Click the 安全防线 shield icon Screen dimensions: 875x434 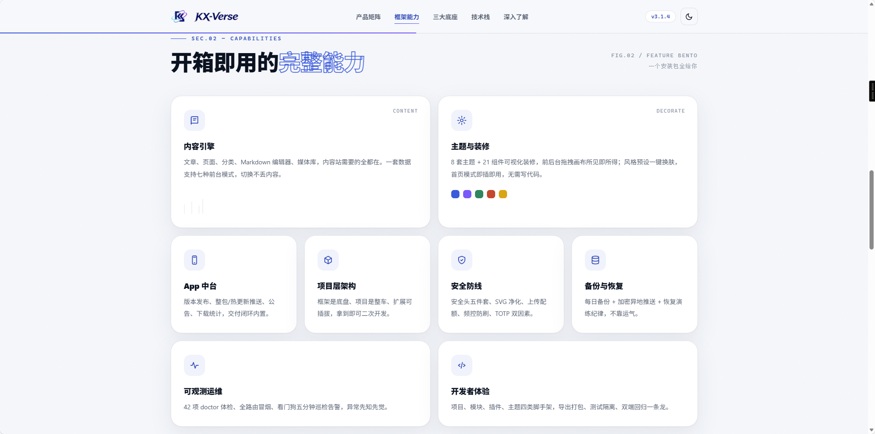pos(462,260)
